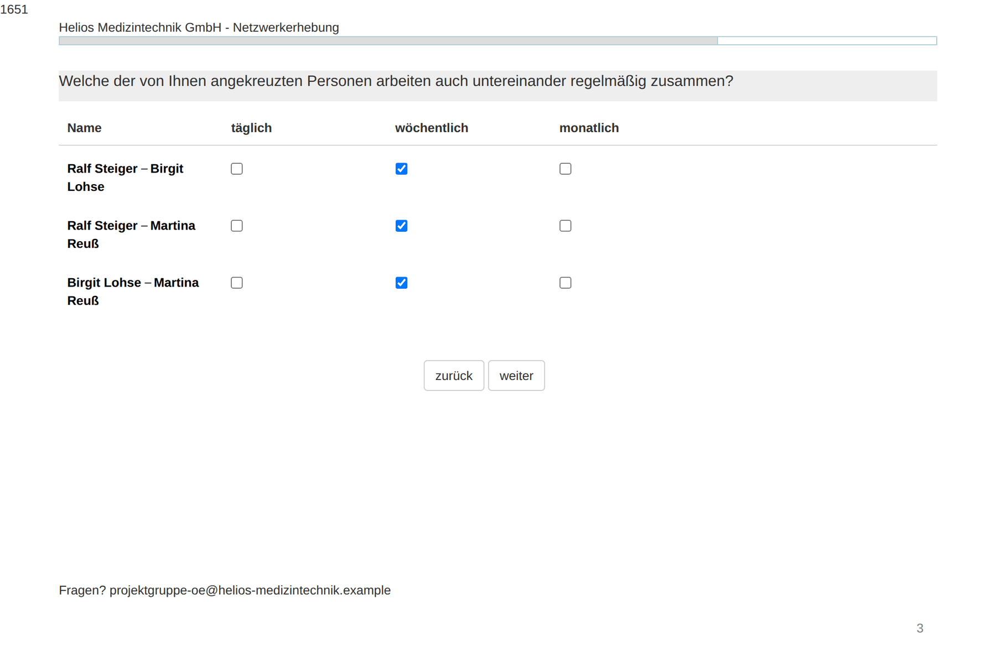Click the Helios Medizintechnik GmbH survey title
The width and height of the screenshot is (996, 651).
[199, 27]
